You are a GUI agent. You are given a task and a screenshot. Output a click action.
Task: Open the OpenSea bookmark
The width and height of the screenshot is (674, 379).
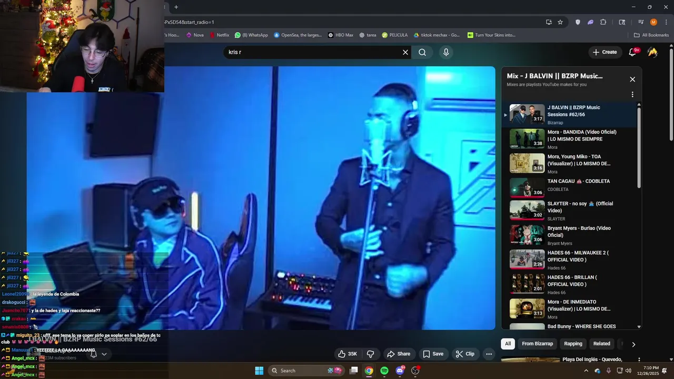point(298,35)
